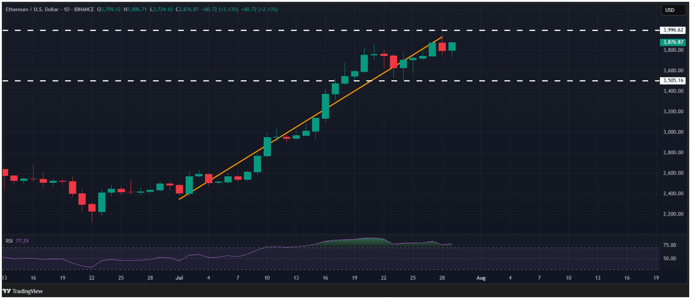Click the 2,400.00 price axis label

point(672,193)
